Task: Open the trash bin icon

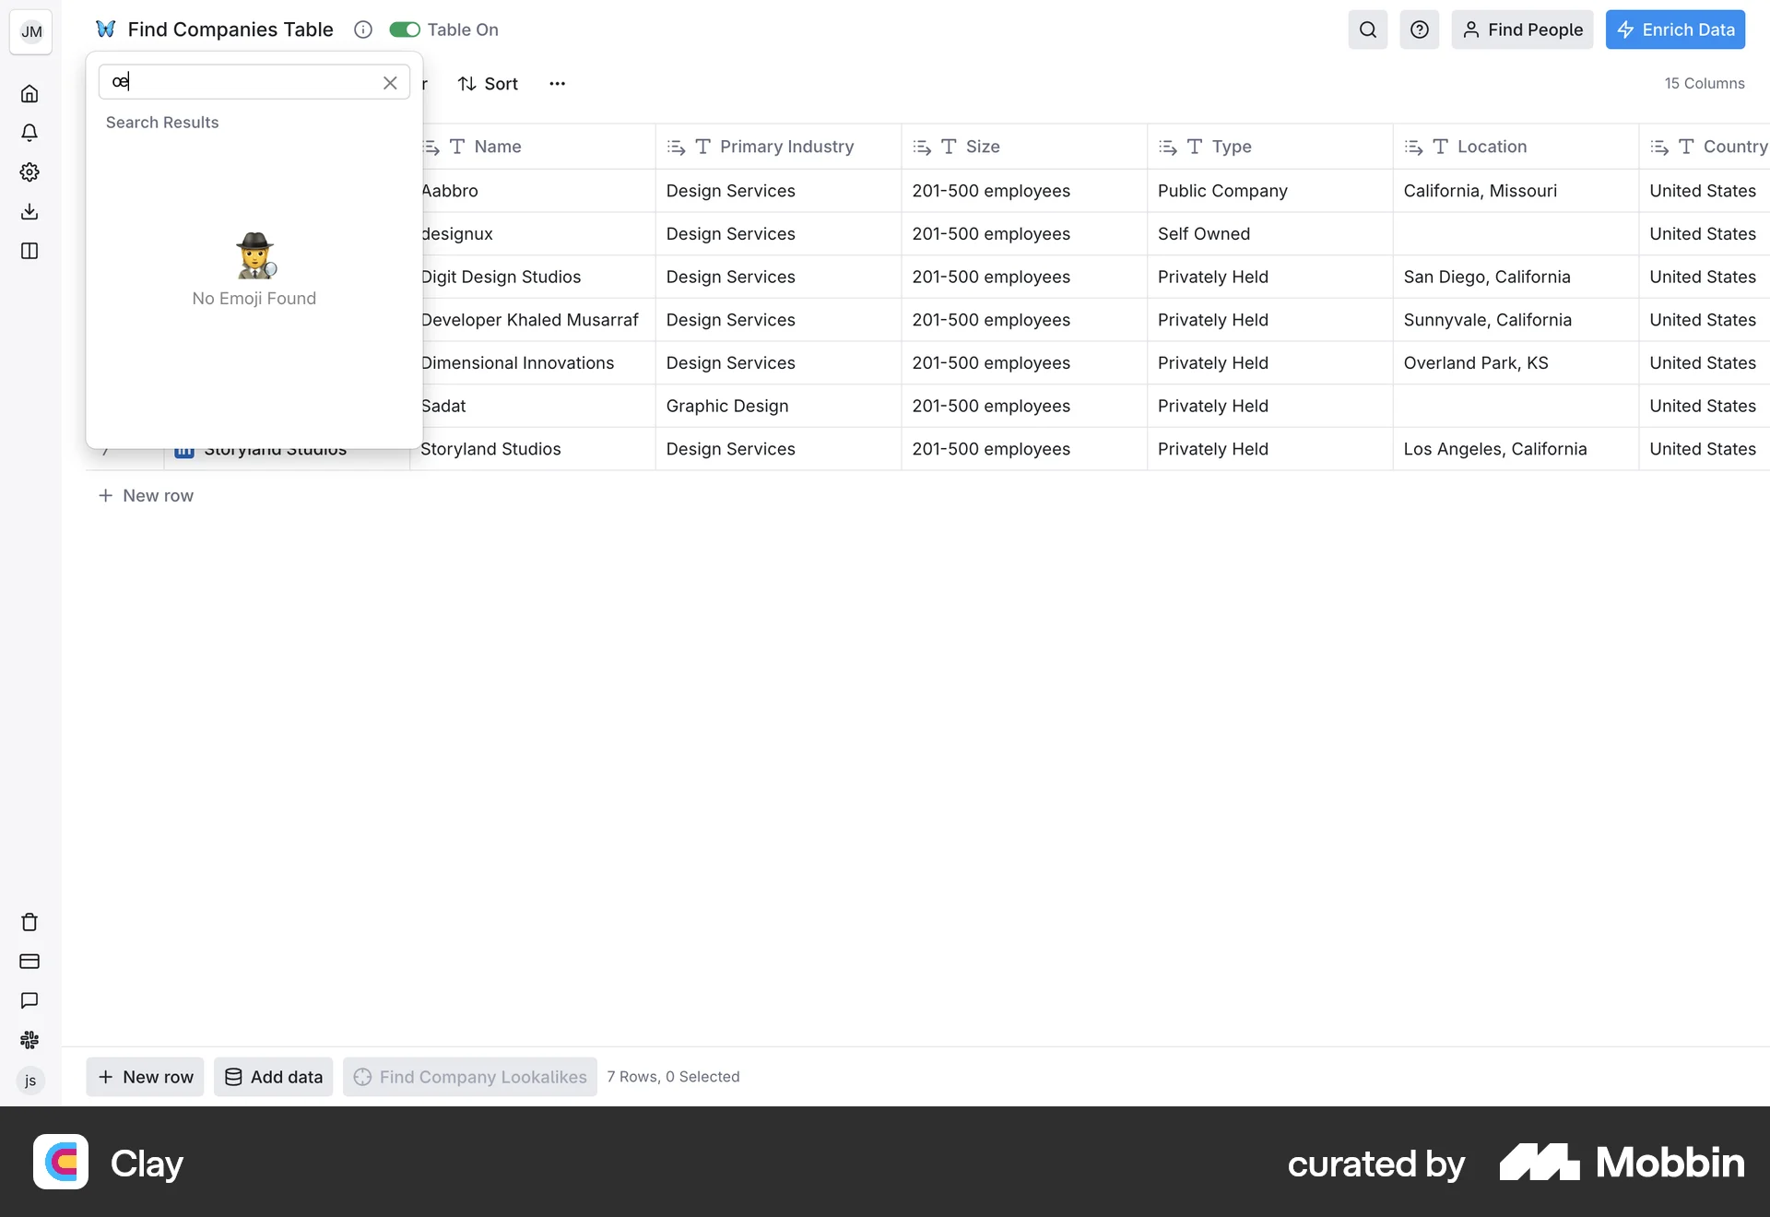Action: 29,922
